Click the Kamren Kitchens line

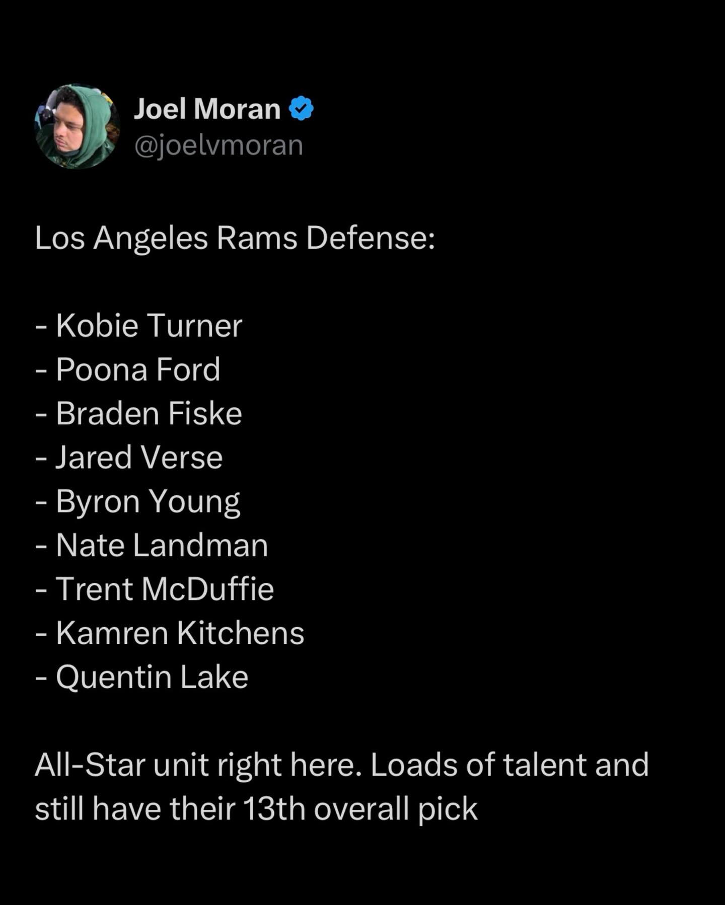point(180,633)
